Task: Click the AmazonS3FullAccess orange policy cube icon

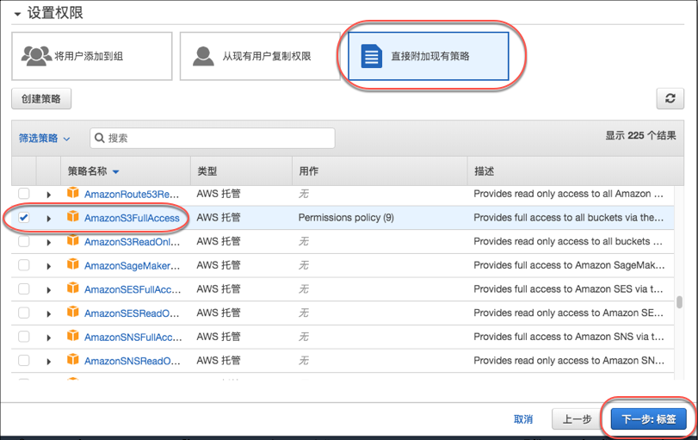Action: [x=72, y=218]
